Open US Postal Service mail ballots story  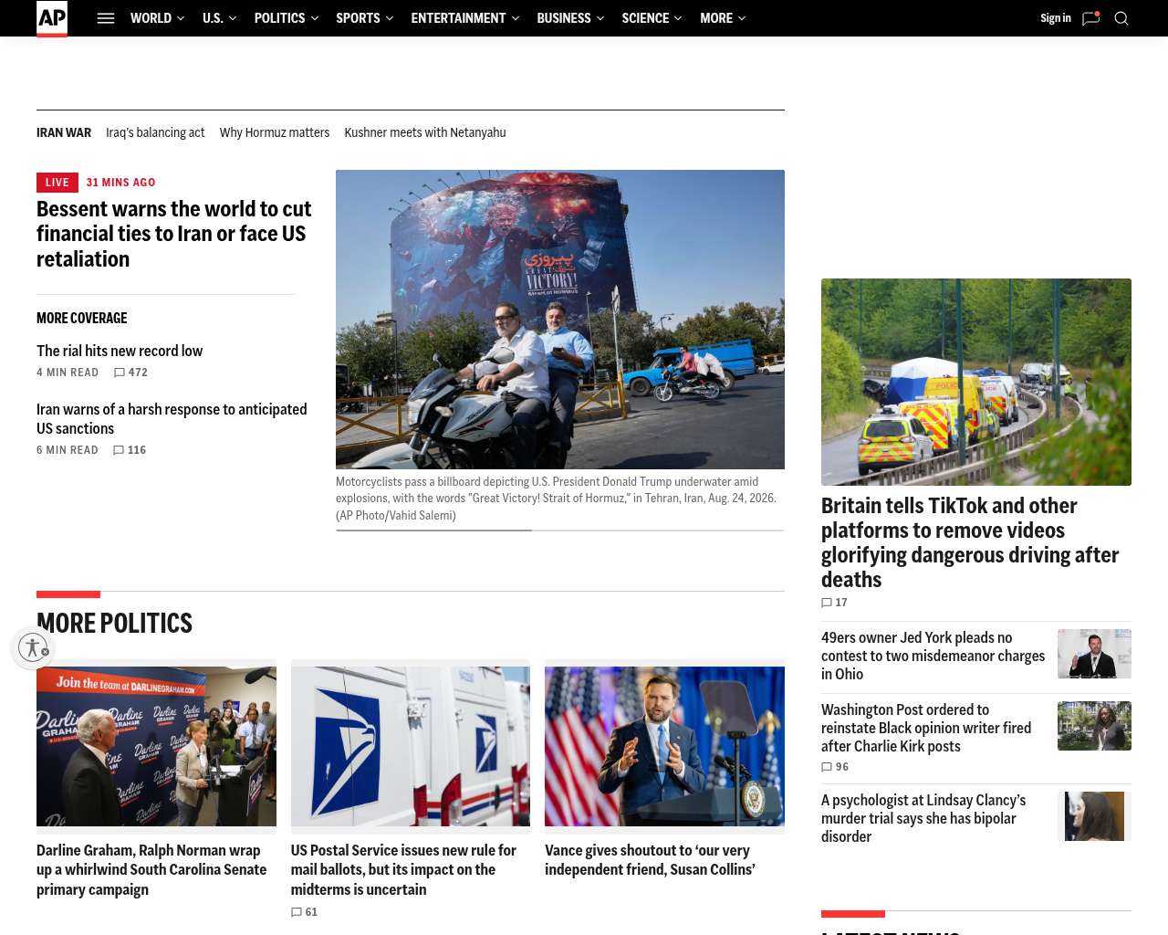coord(403,870)
